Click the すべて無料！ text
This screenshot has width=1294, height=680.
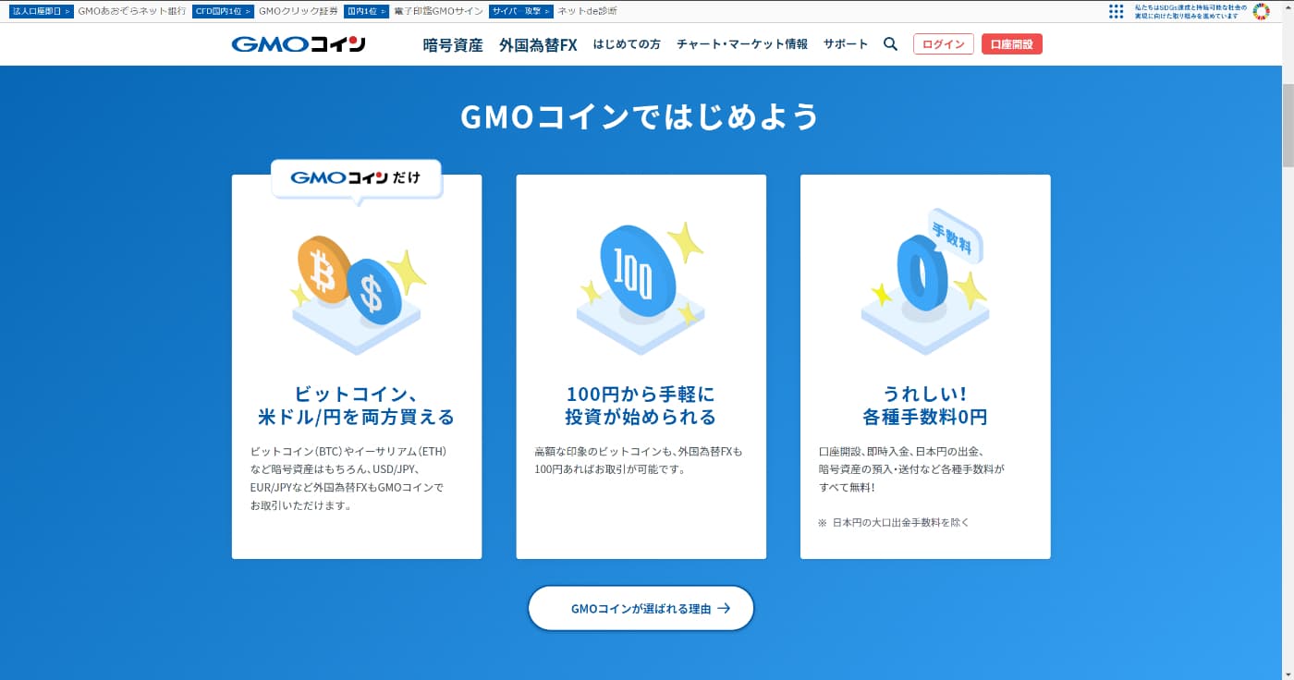click(x=847, y=487)
